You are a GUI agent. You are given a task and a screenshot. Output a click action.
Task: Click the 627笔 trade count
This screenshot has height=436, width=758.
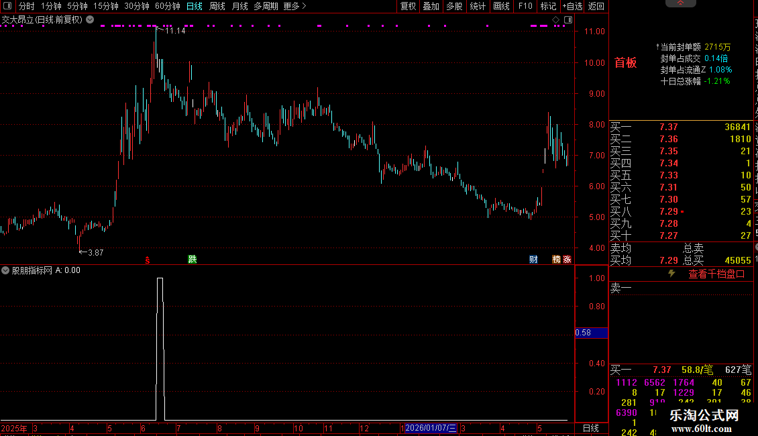(x=738, y=370)
